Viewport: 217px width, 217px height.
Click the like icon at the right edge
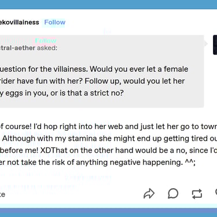216,193
